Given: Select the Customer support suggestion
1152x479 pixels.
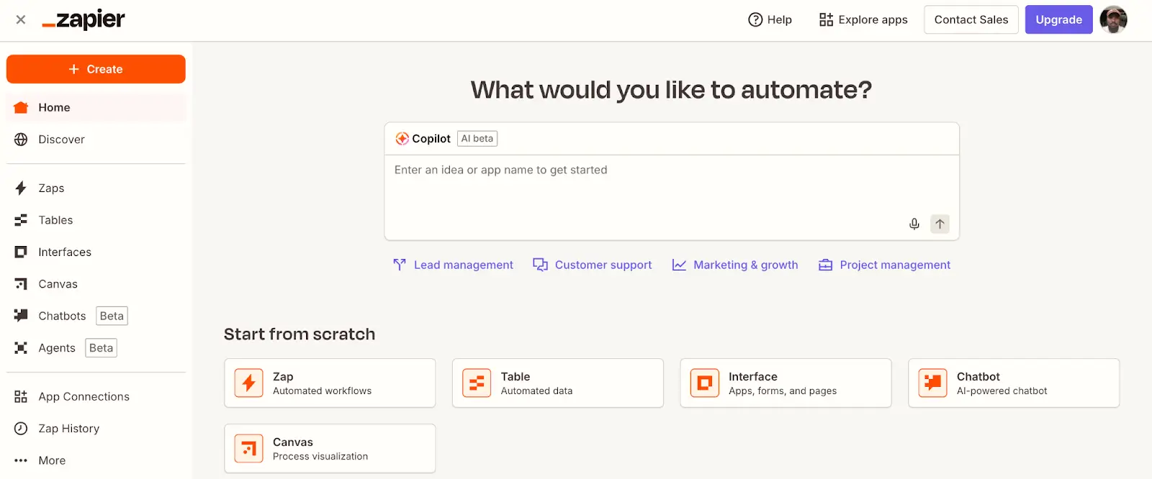Looking at the screenshot, I should tap(593, 265).
